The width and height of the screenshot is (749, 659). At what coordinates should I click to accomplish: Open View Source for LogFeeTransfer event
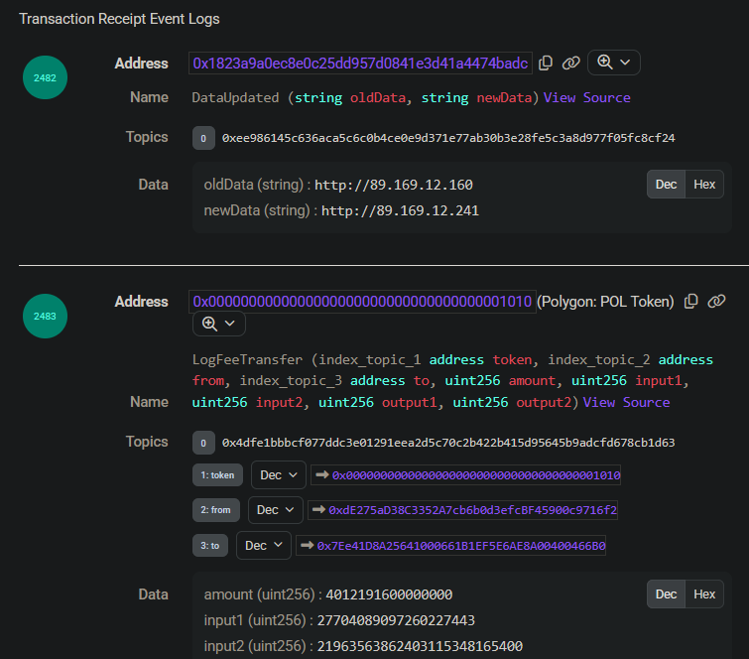(x=626, y=402)
